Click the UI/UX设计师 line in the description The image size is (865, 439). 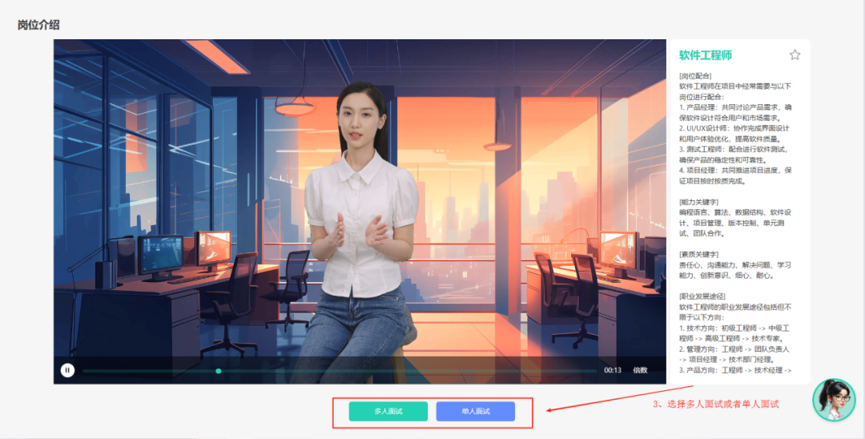coord(734,128)
